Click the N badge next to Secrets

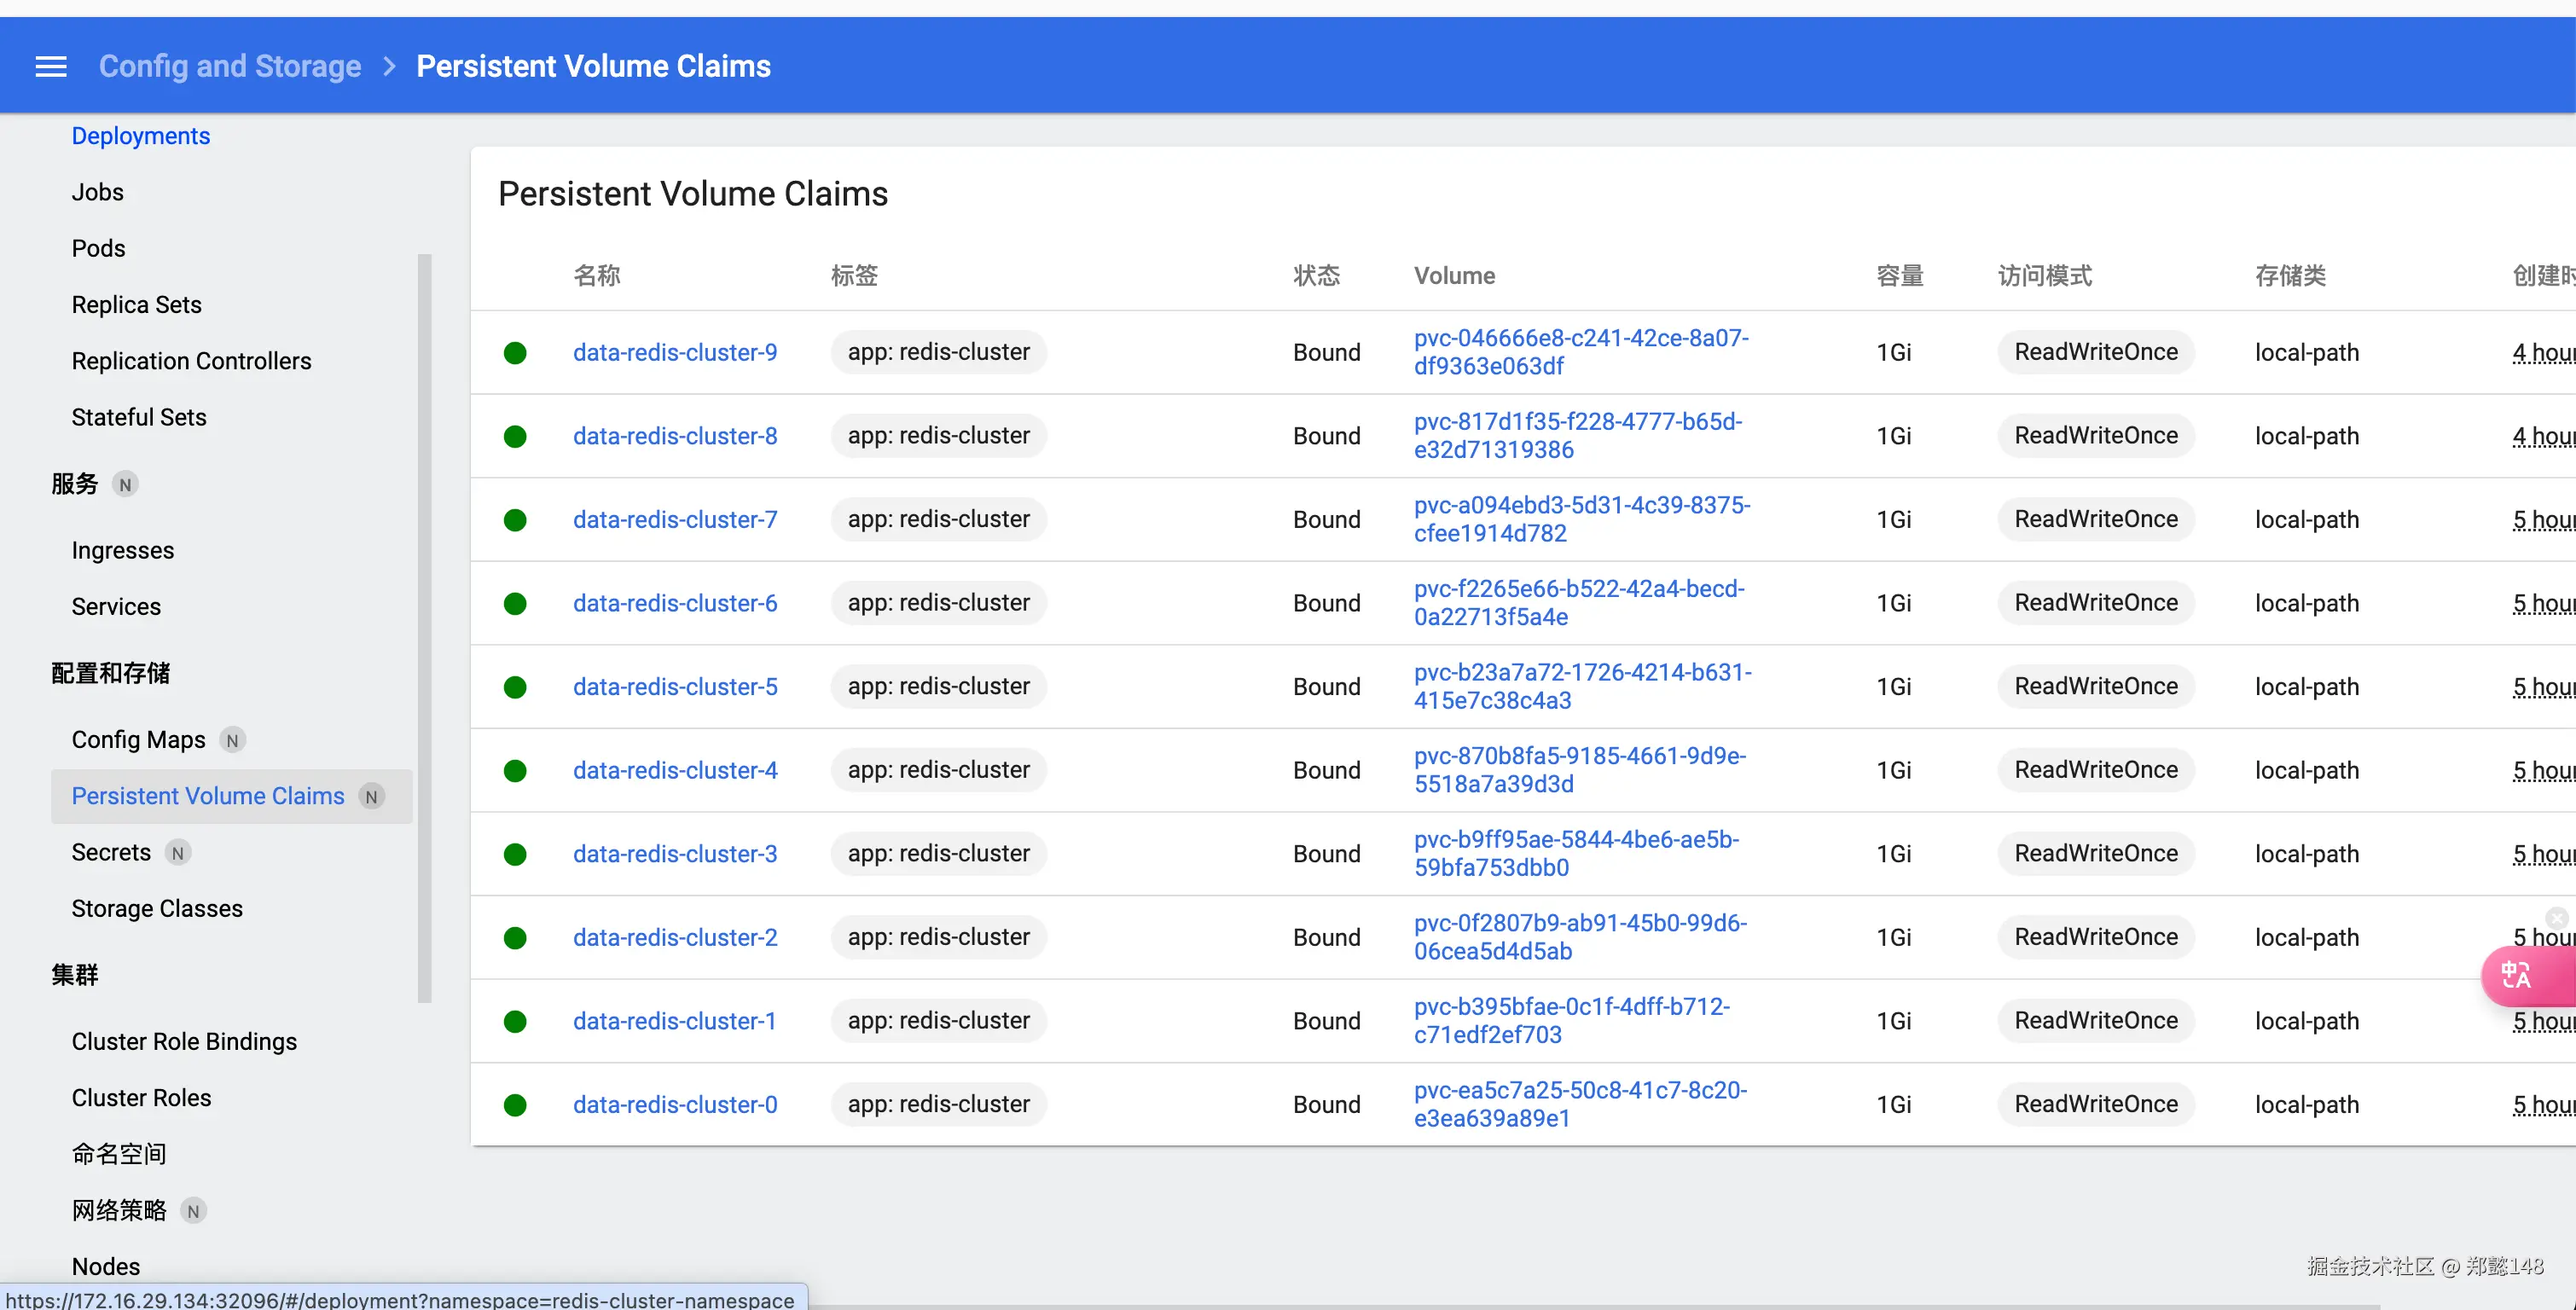coord(178,853)
